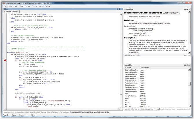The image size is (194, 119).
Task: Select the SetAnimation function row
Action: coord(130,85)
